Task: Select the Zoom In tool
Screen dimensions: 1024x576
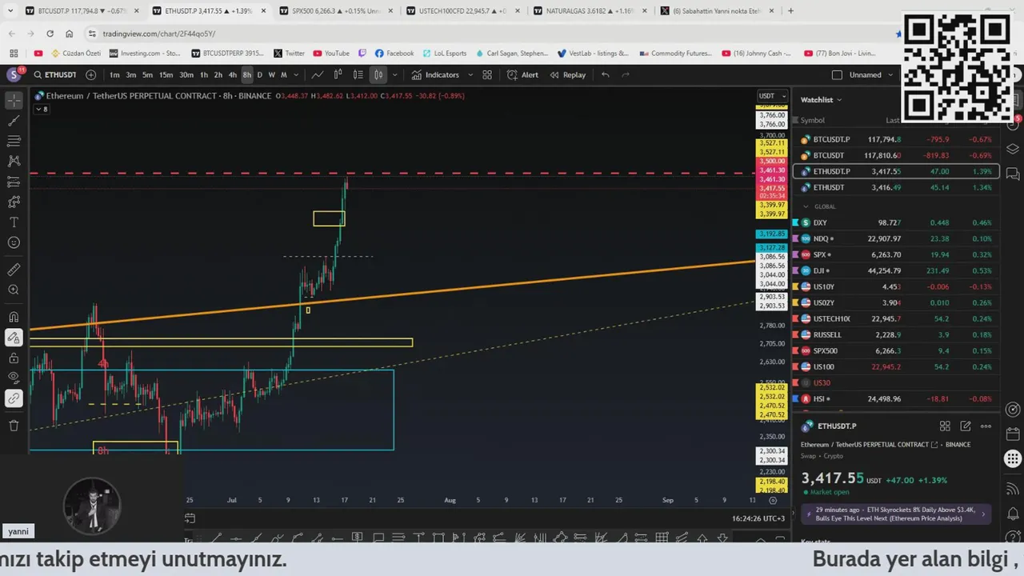Action: click(14, 290)
